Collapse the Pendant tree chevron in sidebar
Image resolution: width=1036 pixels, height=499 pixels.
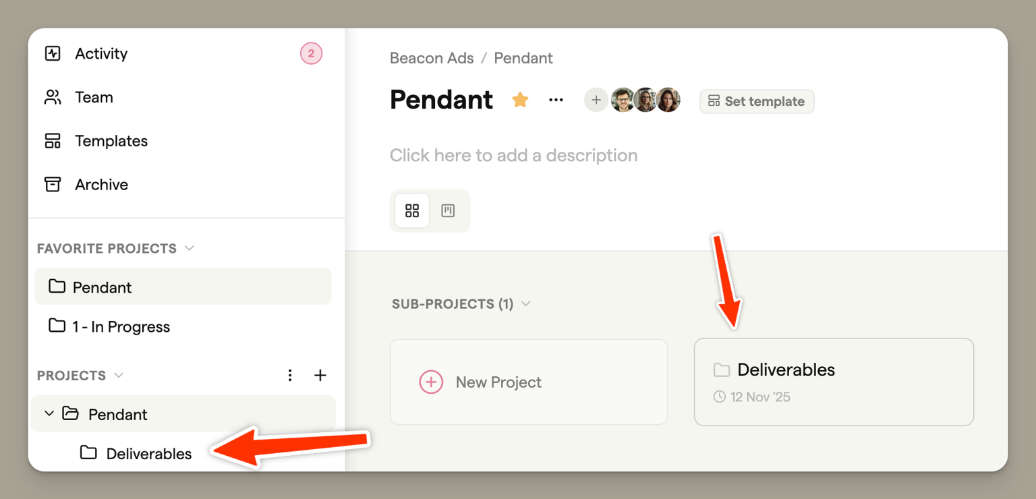tap(49, 413)
